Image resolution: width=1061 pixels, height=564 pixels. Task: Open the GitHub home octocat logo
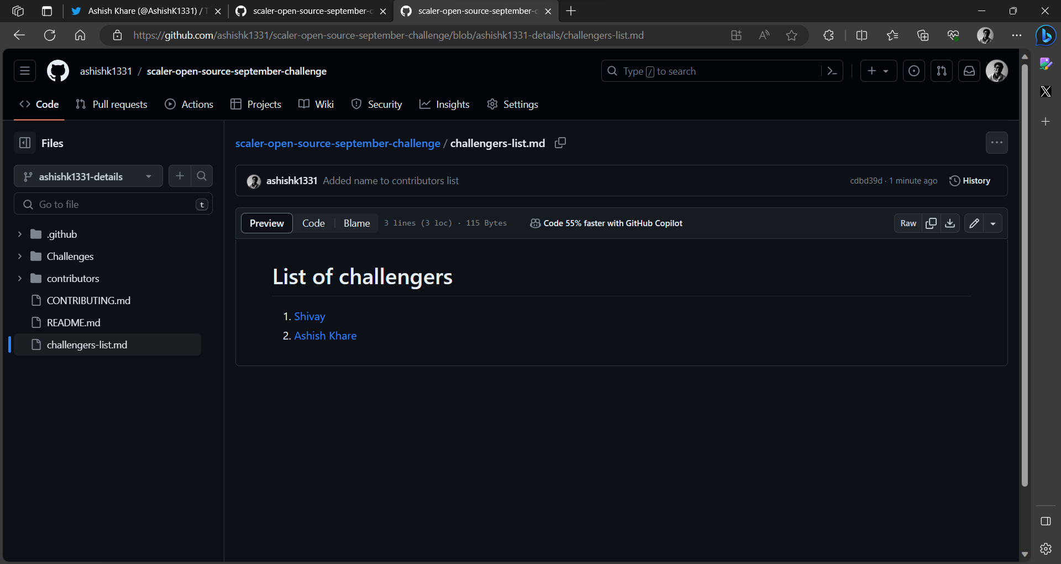pyautogui.click(x=57, y=71)
